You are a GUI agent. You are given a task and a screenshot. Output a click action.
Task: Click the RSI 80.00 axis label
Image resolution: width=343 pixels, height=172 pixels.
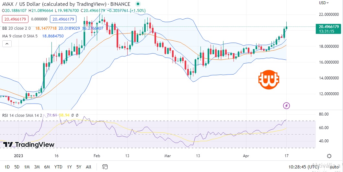[324, 114]
